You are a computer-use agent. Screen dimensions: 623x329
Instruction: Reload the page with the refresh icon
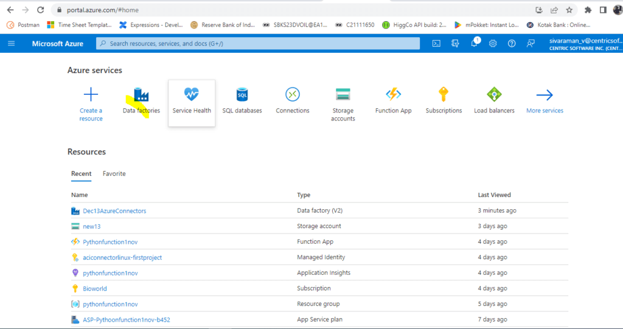tap(41, 10)
